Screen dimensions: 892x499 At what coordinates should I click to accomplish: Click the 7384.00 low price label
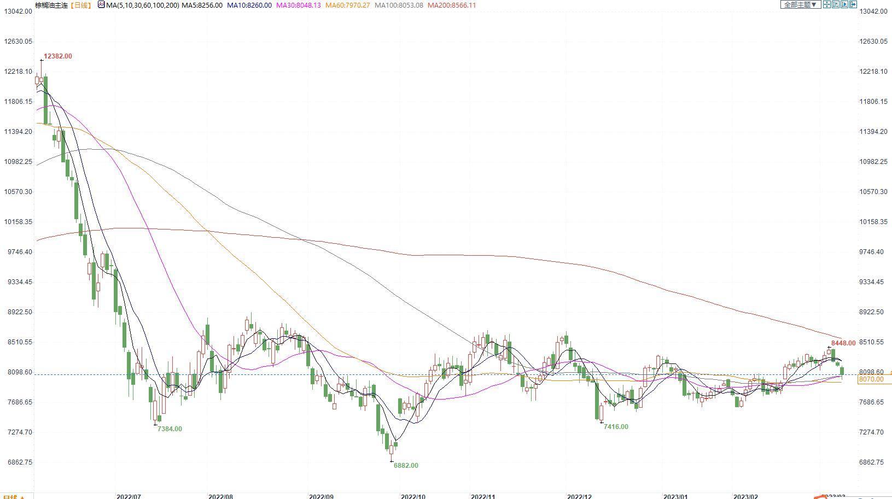pyautogui.click(x=170, y=429)
